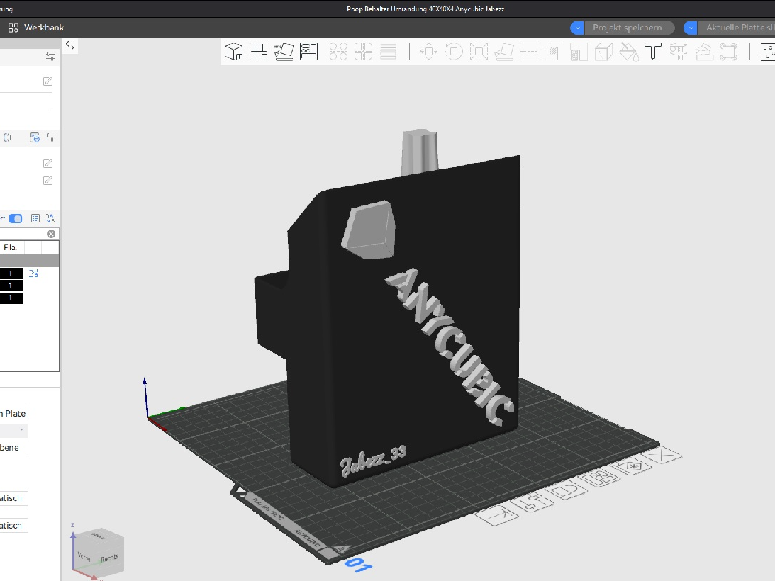This screenshot has height=581, width=775.
Task: Open the first 'atisch' dropdown
Action: click(x=14, y=498)
